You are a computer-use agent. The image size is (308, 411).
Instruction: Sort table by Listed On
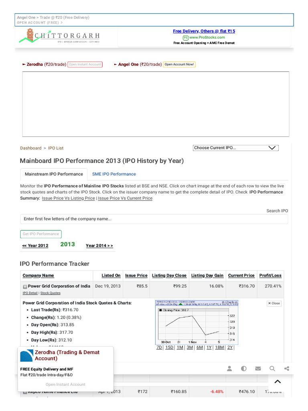[111, 275]
